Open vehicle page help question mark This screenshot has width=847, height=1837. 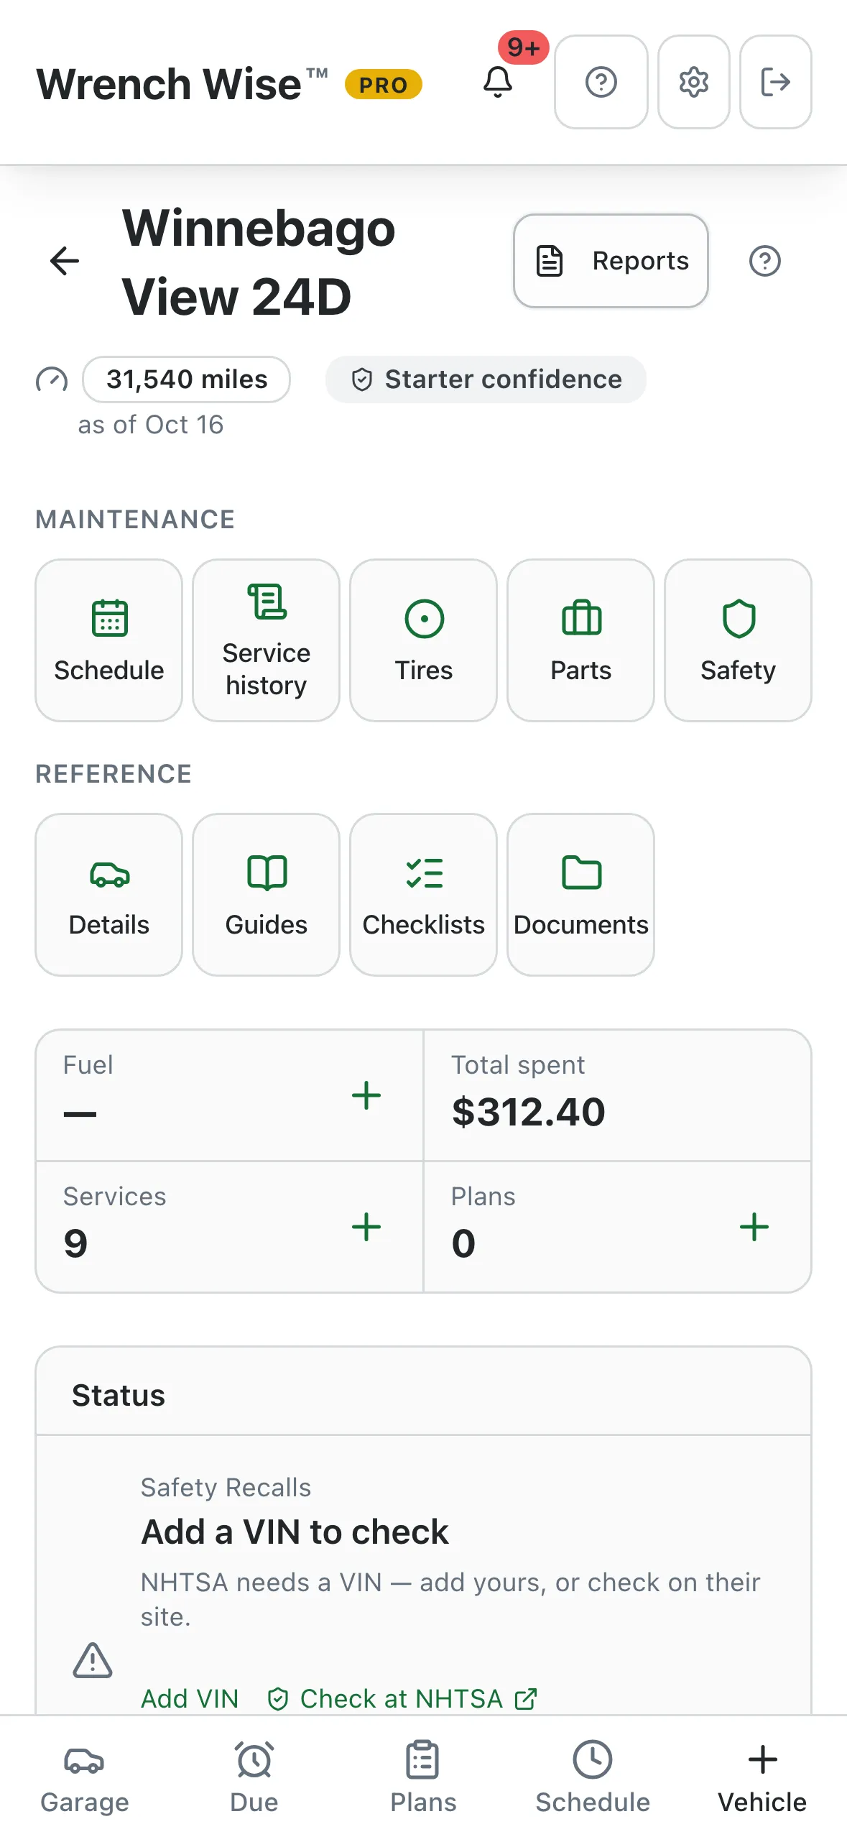[x=765, y=261]
